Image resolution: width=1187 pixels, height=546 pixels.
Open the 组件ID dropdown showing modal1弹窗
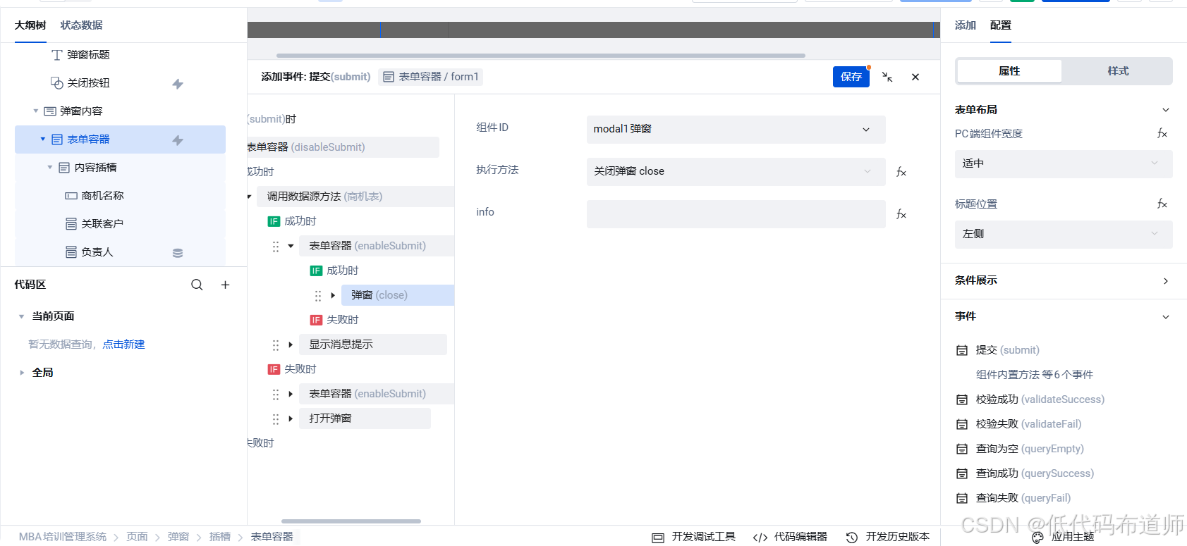point(736,130)
